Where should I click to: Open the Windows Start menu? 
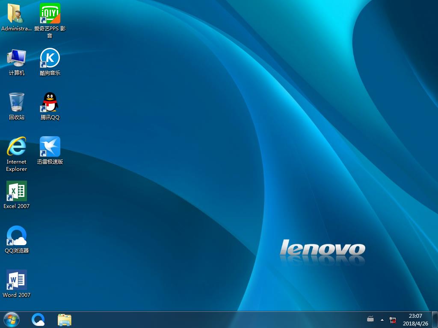[x=11, y=319]
